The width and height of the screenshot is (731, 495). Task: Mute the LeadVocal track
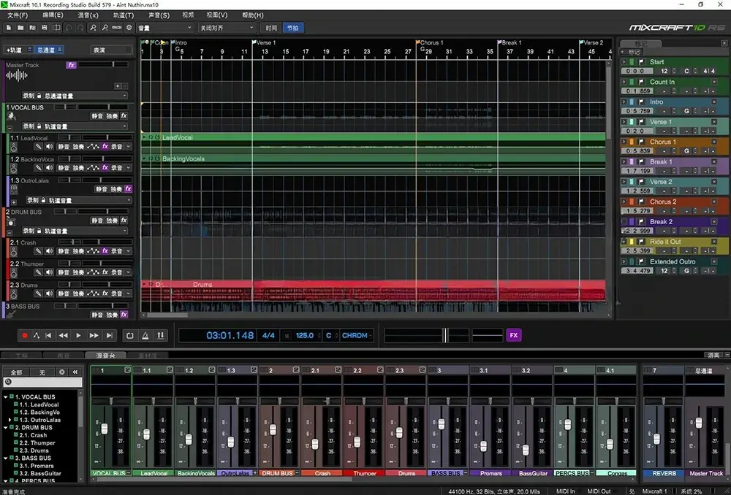[x=63, y=146]
